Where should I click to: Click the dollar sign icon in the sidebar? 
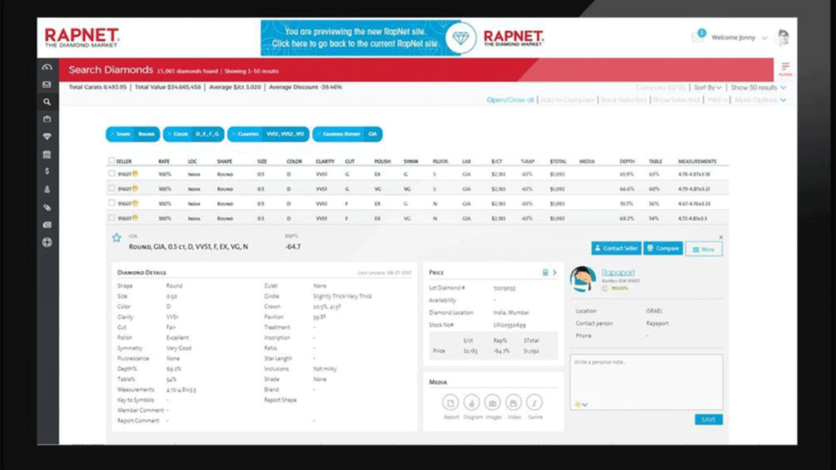click(x=47, y=172)
